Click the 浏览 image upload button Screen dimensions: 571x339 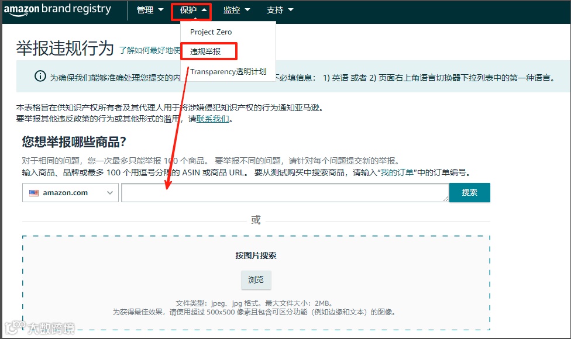256,280
